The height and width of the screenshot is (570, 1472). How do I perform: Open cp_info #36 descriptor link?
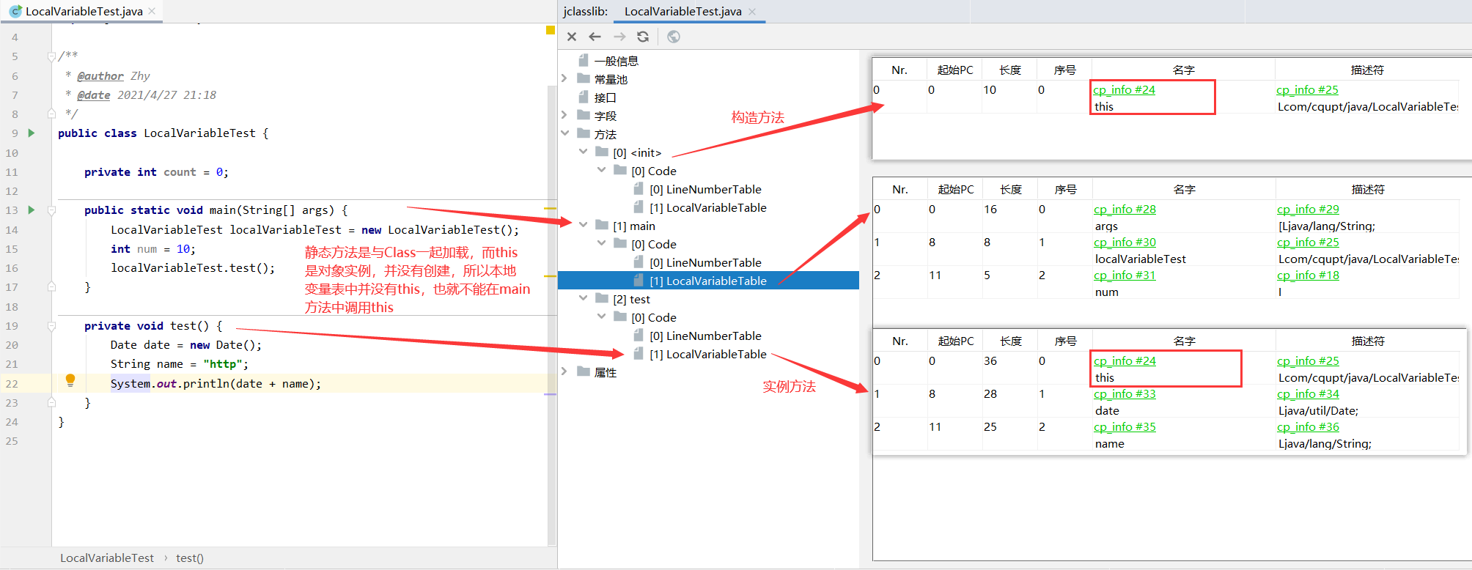(1308, 427)
